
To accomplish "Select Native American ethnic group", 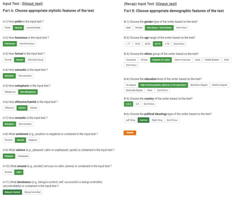I will pyautogui.click(x=182, y=60).
